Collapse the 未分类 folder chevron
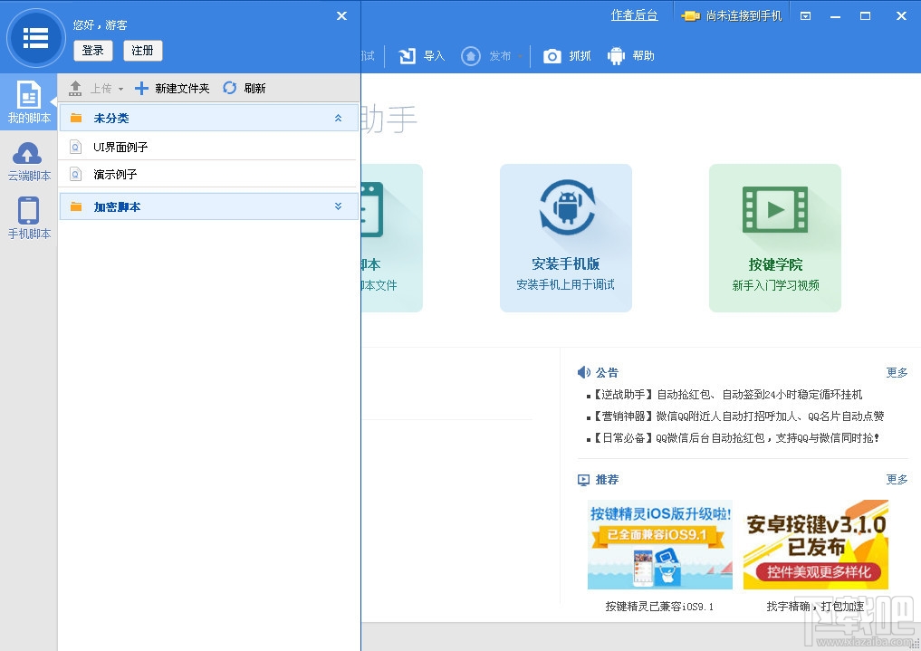This screenshot has width=921, height=651. point(339,118)
